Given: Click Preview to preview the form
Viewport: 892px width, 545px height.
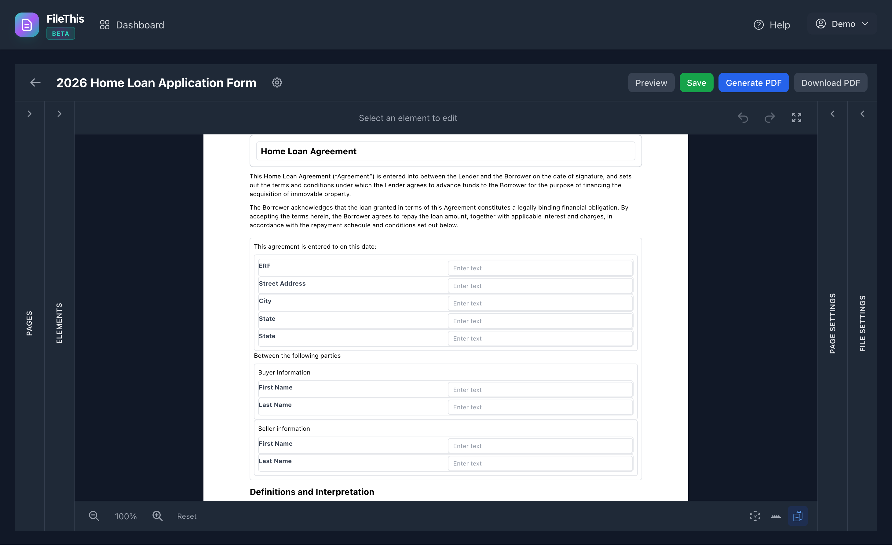Looking at the screenshot, I should (x=651, y=82).
